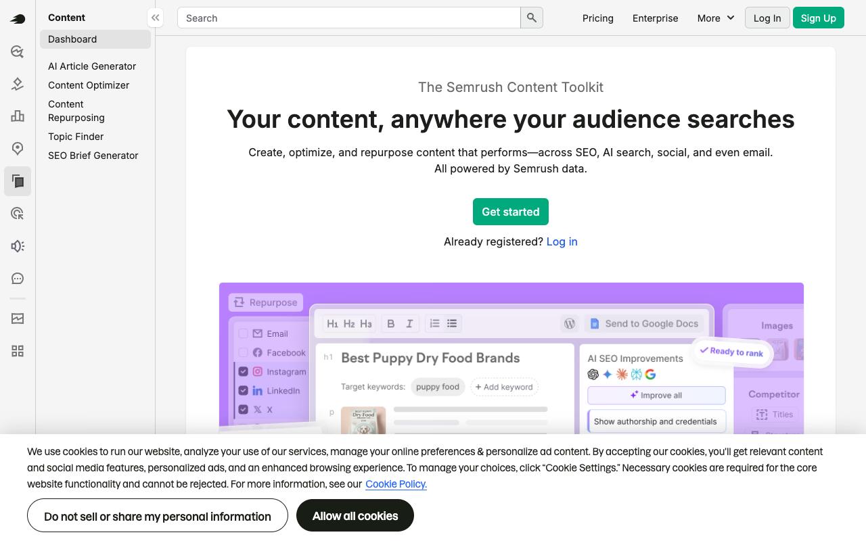Collapse the Content sidebar panel
Viewport: 866px width, 541px height.
point(155,18)
